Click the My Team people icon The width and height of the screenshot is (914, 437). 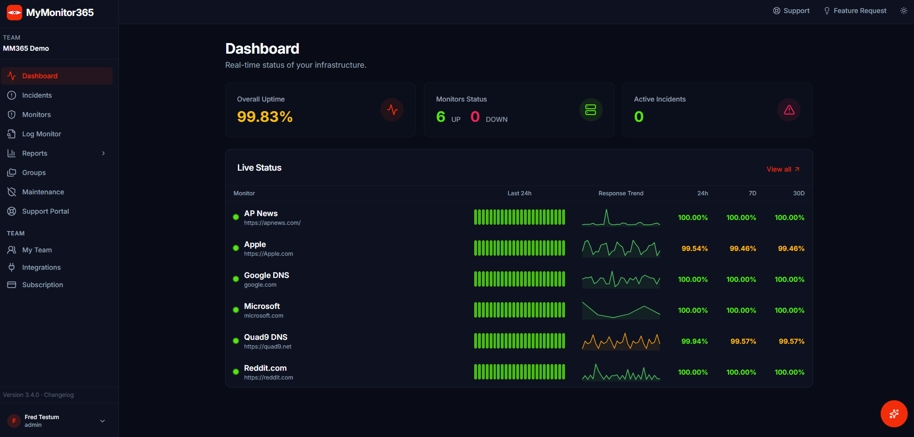12,250
